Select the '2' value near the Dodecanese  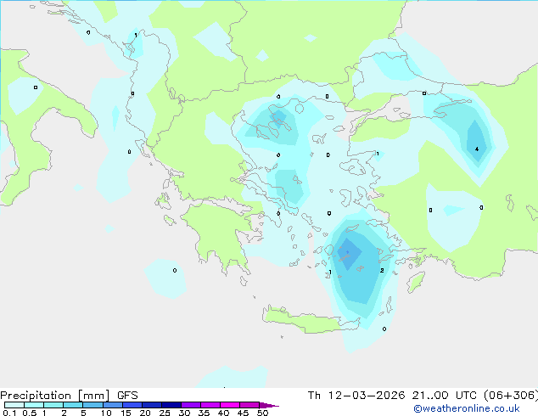tap(382, 271)
